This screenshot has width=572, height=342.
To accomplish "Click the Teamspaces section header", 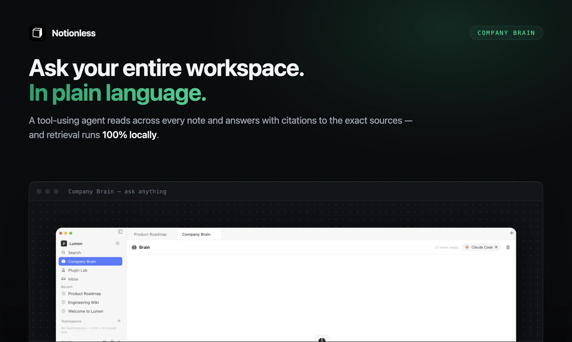I will pos(71,321).
